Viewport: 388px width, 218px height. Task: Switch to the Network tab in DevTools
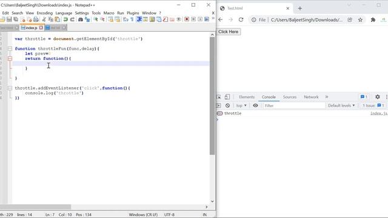311,97
